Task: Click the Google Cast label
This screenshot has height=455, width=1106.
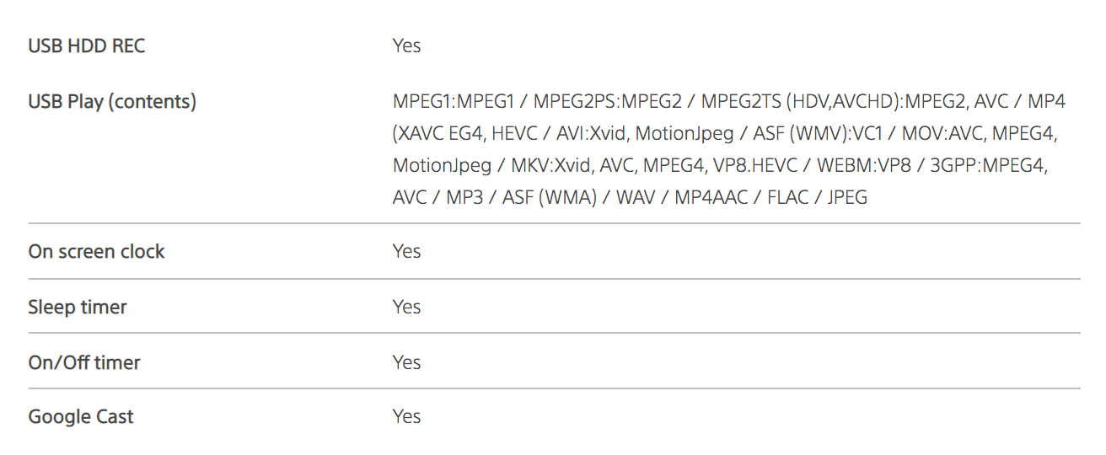Action: point(81,417)
